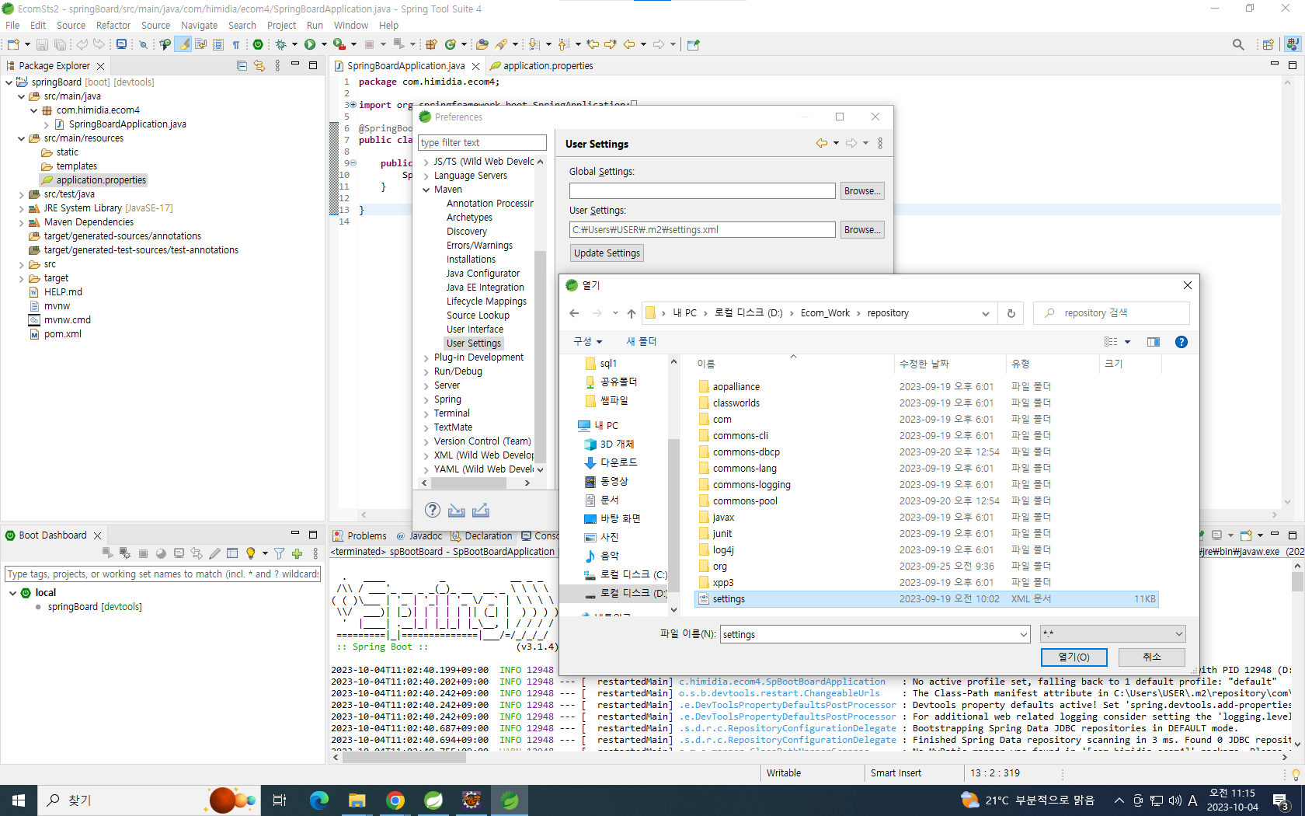Click the Windows Start button
Viewport: 1305px width, 816px height.
pyautogui.click(x=19, y=800)
